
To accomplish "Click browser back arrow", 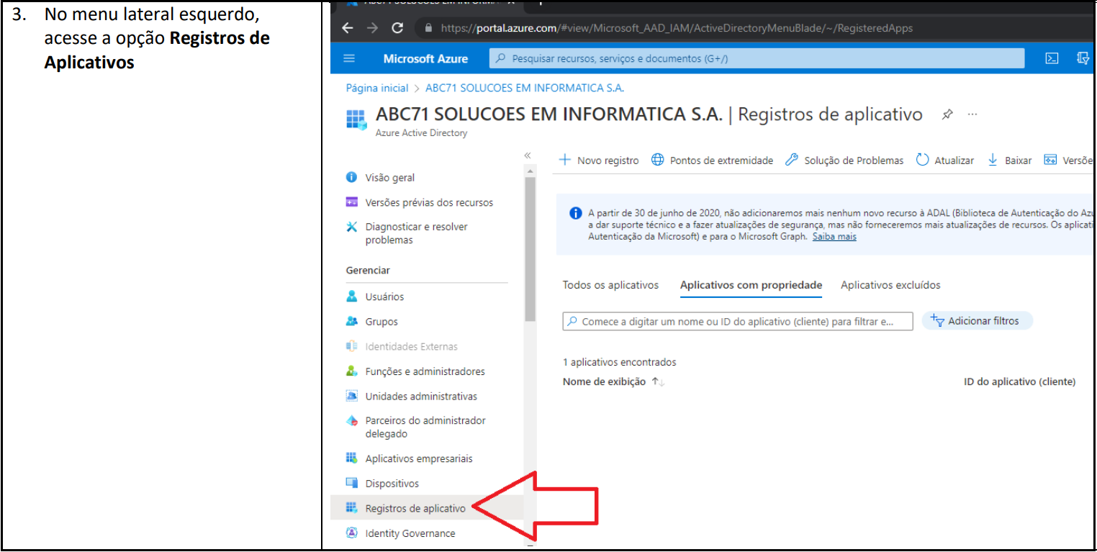I will (348, 28).
